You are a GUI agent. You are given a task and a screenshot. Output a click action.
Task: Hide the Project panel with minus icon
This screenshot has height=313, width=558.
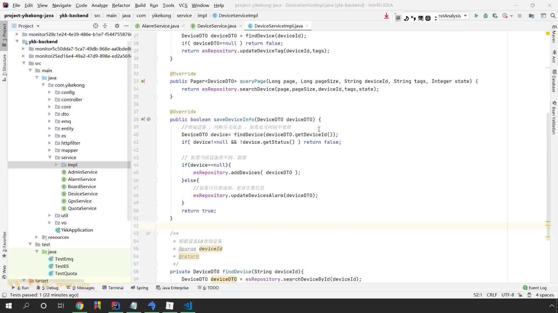pos(126,26)
